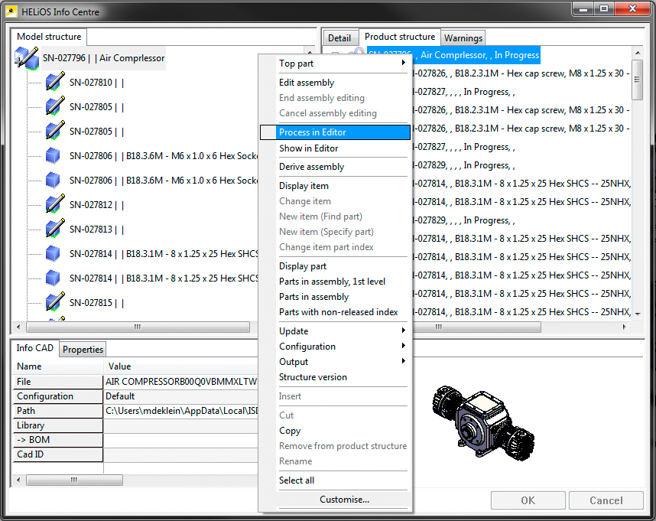Open the Output submenu
This screenshot has width=656, height=521.
pyautogui.click(x=342, y=362)
